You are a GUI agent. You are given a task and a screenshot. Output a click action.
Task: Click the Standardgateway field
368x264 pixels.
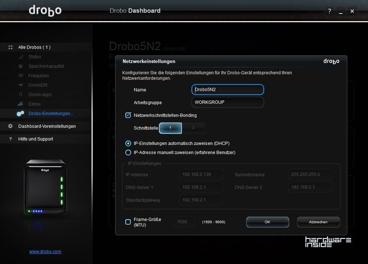[x=201, y=200]
